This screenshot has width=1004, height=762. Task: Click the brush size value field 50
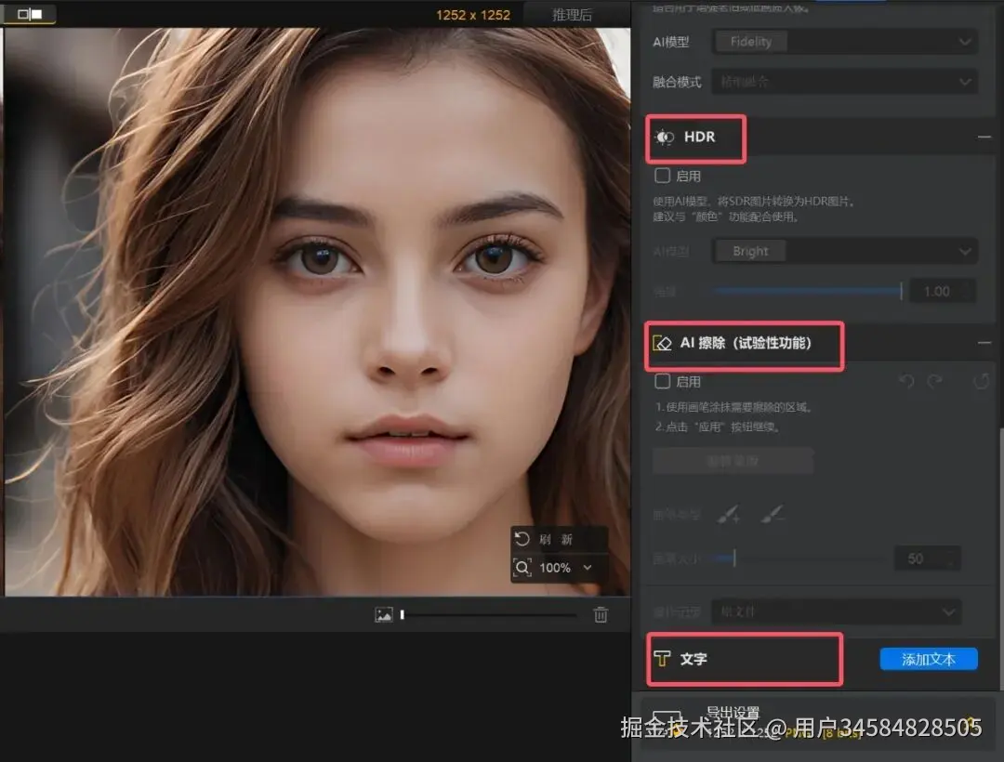[927, 558]
